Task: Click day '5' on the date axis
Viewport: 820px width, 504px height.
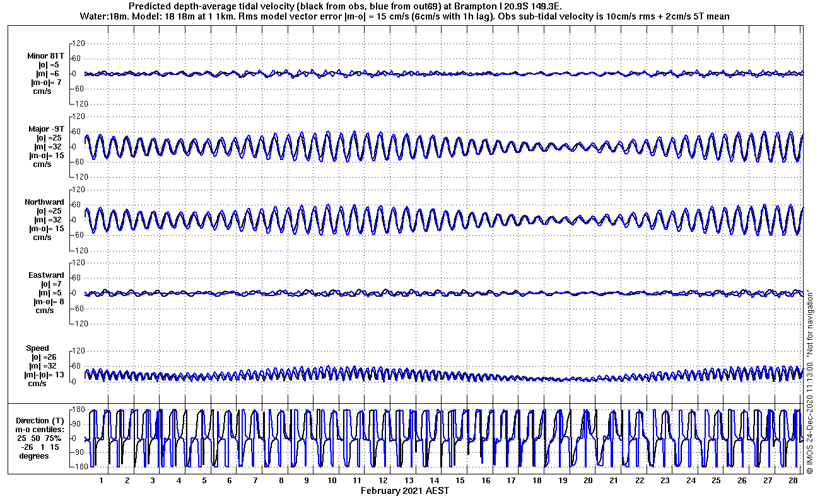Action: click(204, 480)
